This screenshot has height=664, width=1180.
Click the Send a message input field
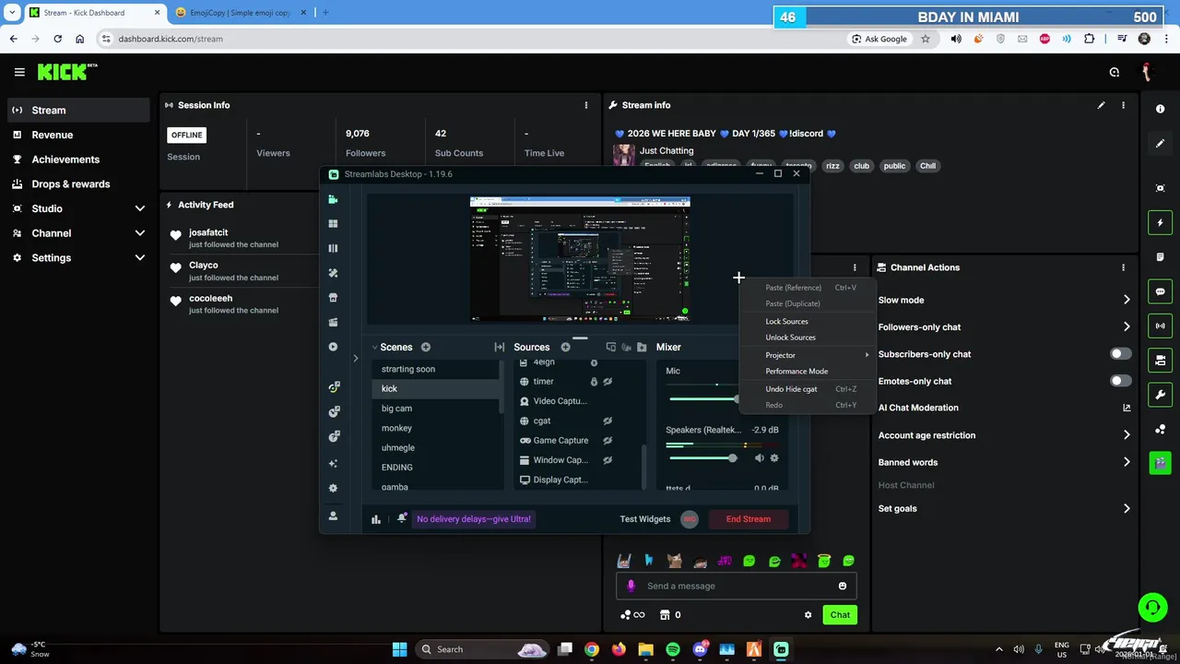(736, 586)
